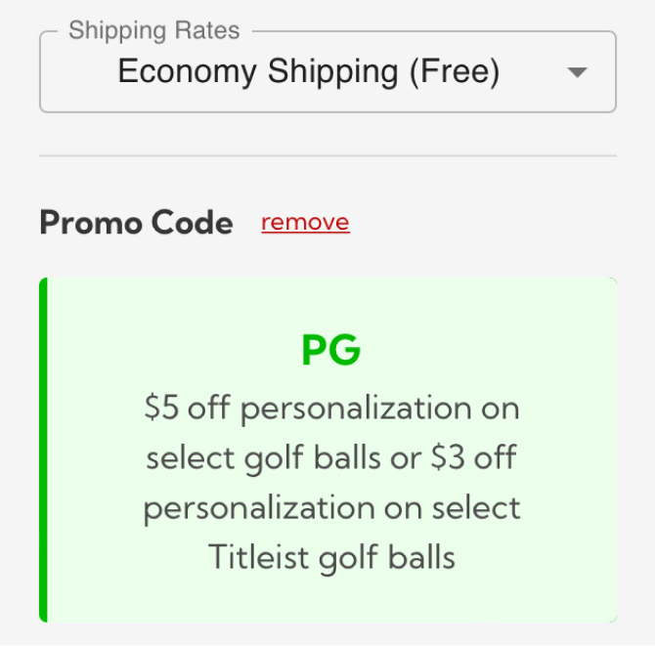Click the "$5 off personalization on" text line

331,408
